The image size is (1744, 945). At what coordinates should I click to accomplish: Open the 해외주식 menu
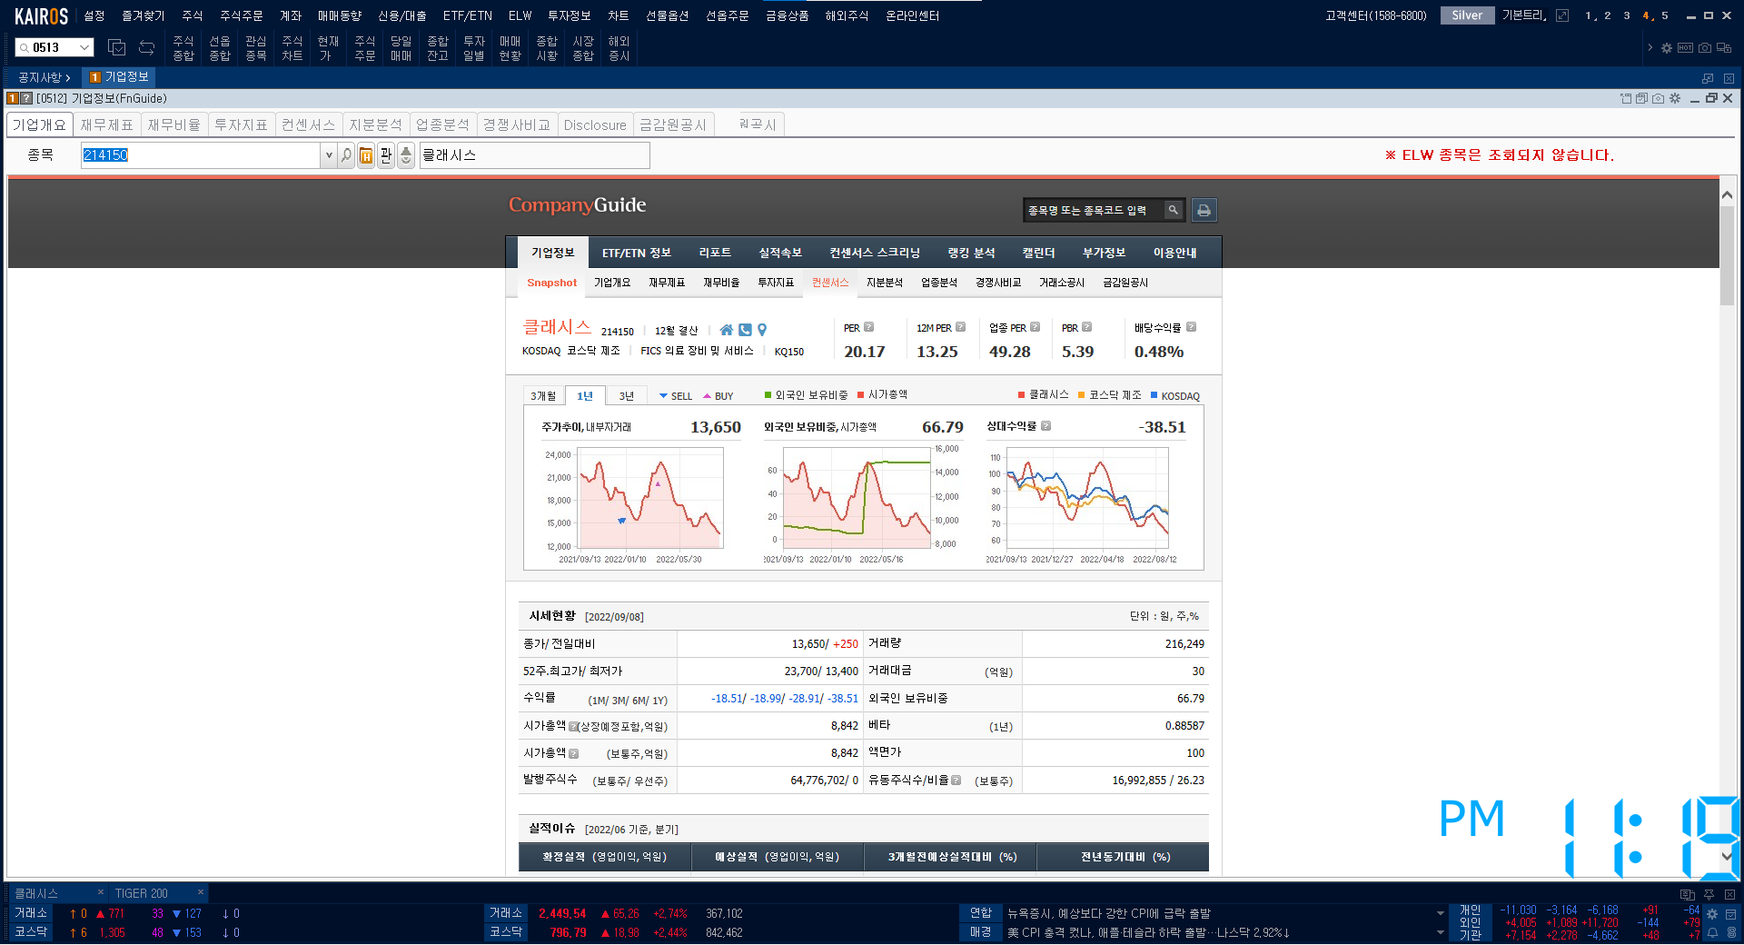(847, 15)
